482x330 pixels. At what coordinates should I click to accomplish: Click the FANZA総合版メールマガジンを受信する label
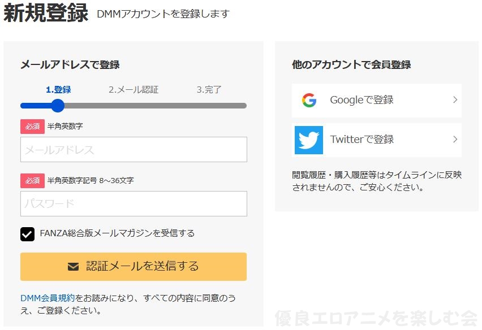click(117, 233)
